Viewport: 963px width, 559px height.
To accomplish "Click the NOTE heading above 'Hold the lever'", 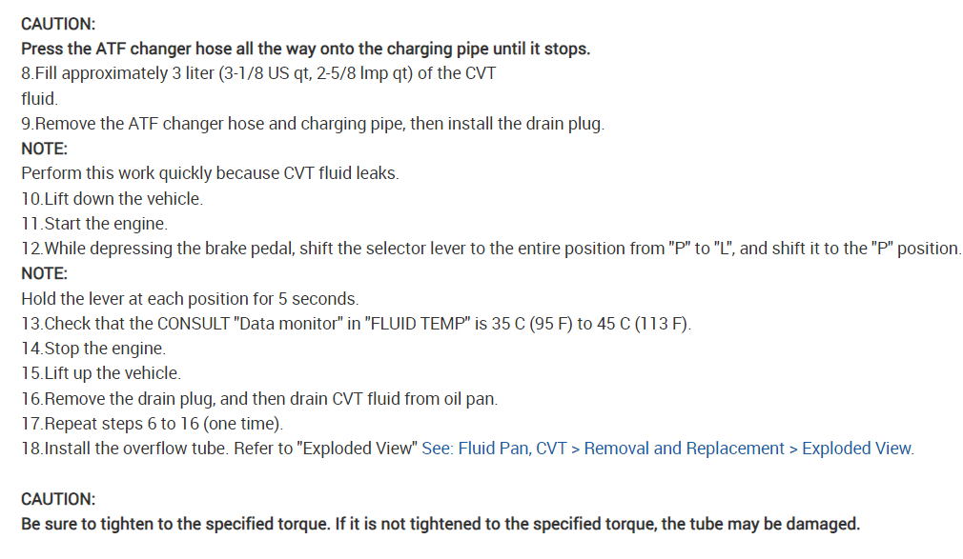I will [42, 273].
